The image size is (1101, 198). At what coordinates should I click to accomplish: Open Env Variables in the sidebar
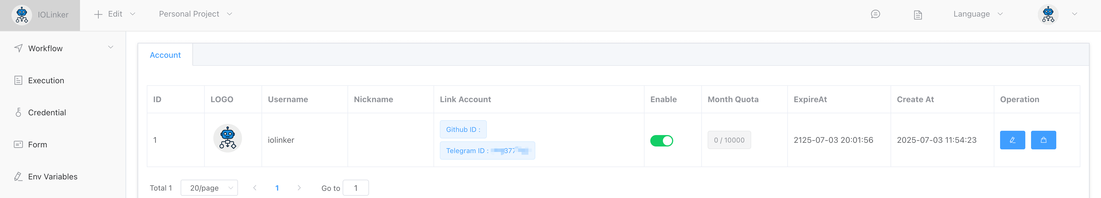coord(52,177)
